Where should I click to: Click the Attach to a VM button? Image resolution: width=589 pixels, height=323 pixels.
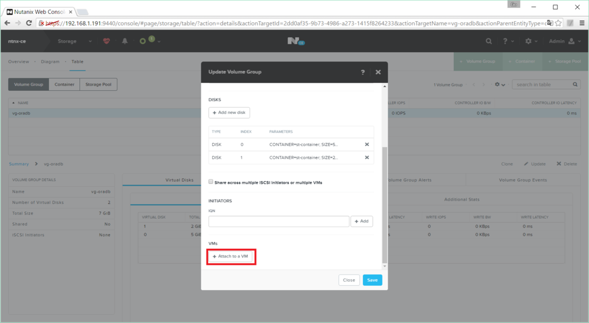click(x=230, y=256)
